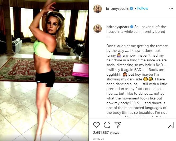Save post with bookmark icon
Screen dimensions: 176x141
tap(171, 125)
